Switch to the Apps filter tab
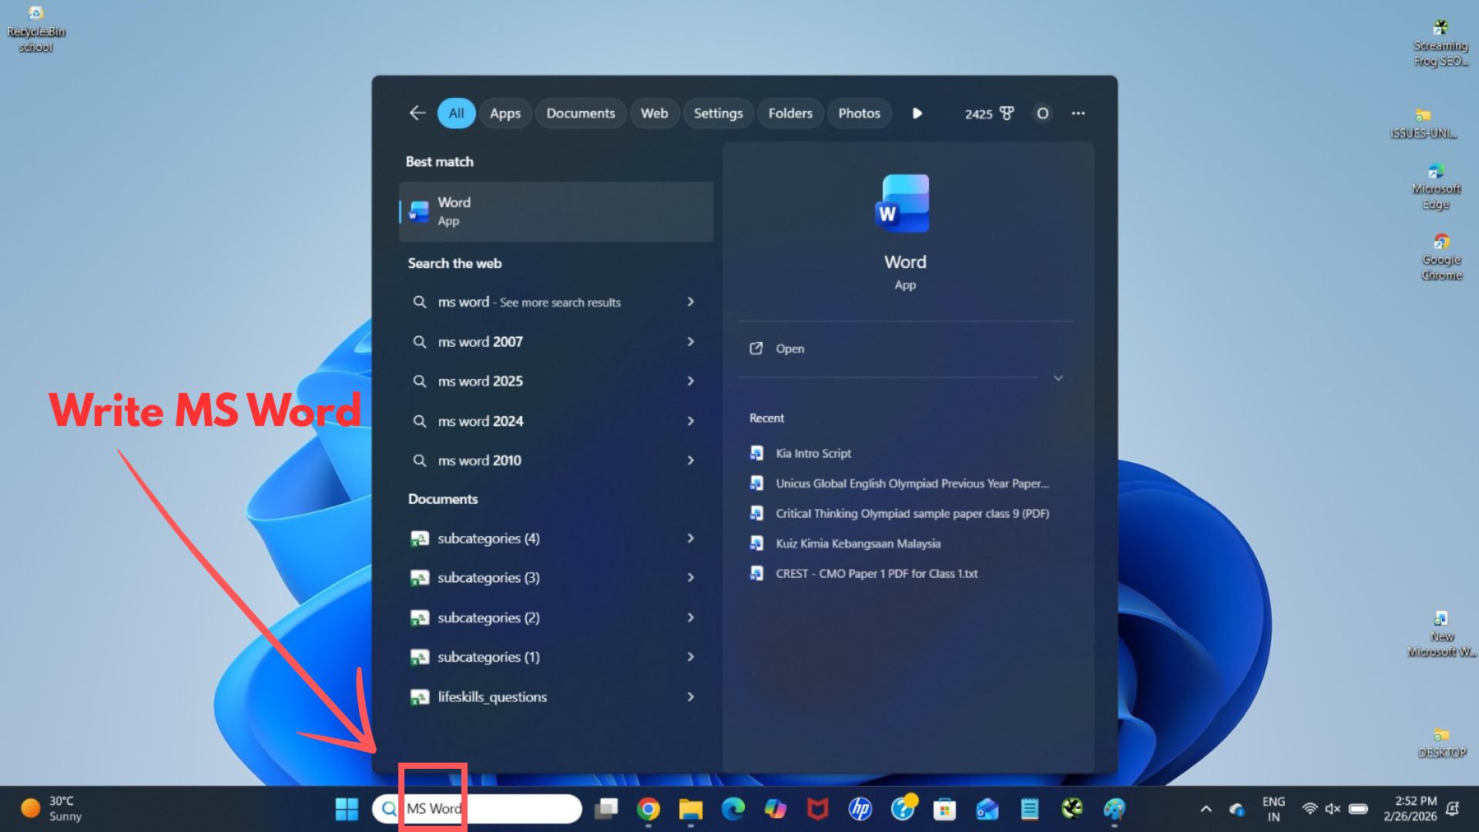This screenshot has height=832, width=1479. (x=505, y=113)
